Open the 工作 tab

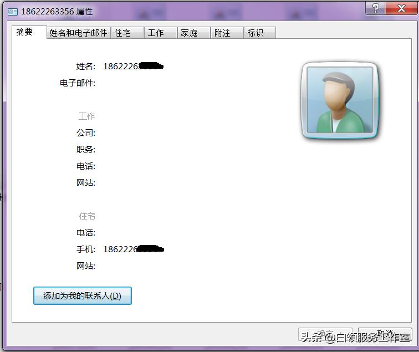pyautogui.click(x=161, y=33)
